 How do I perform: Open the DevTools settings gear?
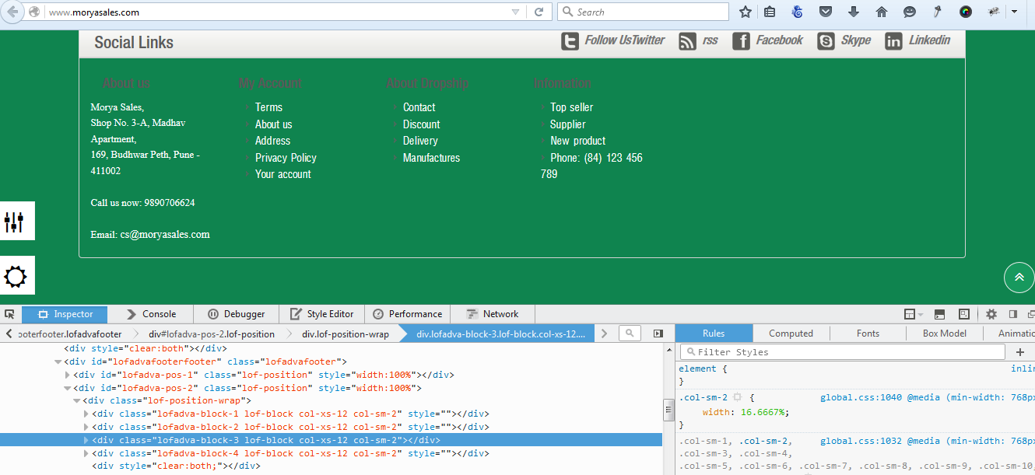[x=991, y=314]
